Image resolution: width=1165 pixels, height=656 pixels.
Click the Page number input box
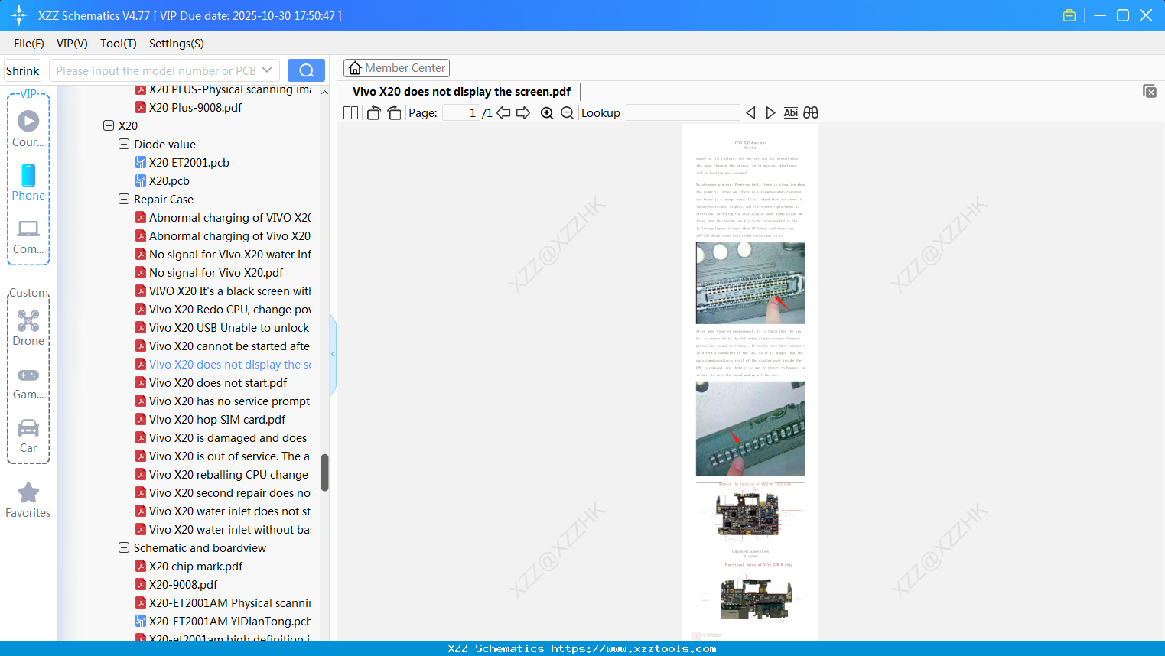[462, 113]
